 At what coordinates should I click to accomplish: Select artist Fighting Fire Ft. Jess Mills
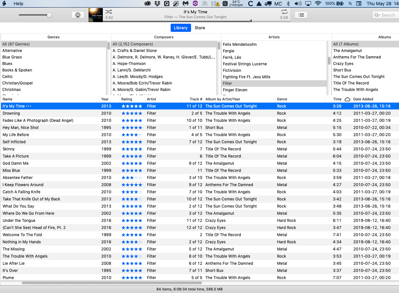point(274,77)
